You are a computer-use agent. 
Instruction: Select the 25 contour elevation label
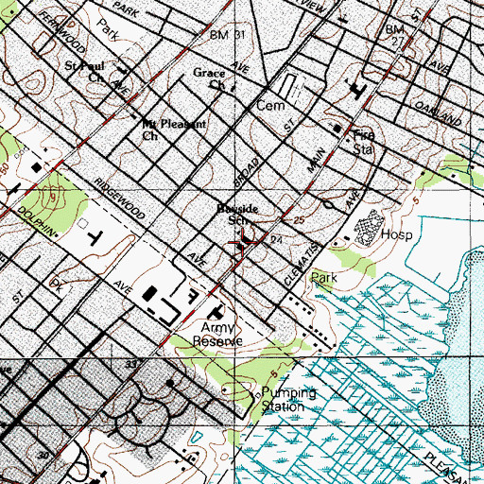tap(299, 220)
